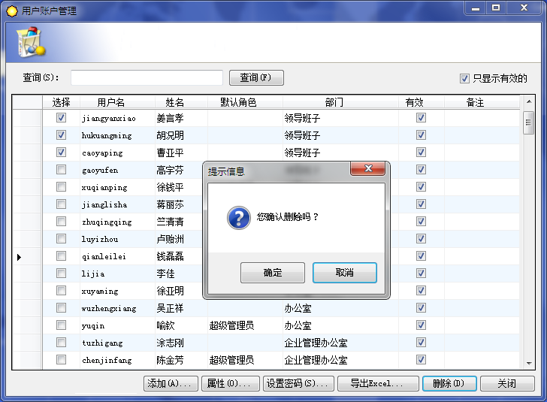The image size is (547, 402).
Task: Click the 添加(A)... button
Action: [171, 383]
